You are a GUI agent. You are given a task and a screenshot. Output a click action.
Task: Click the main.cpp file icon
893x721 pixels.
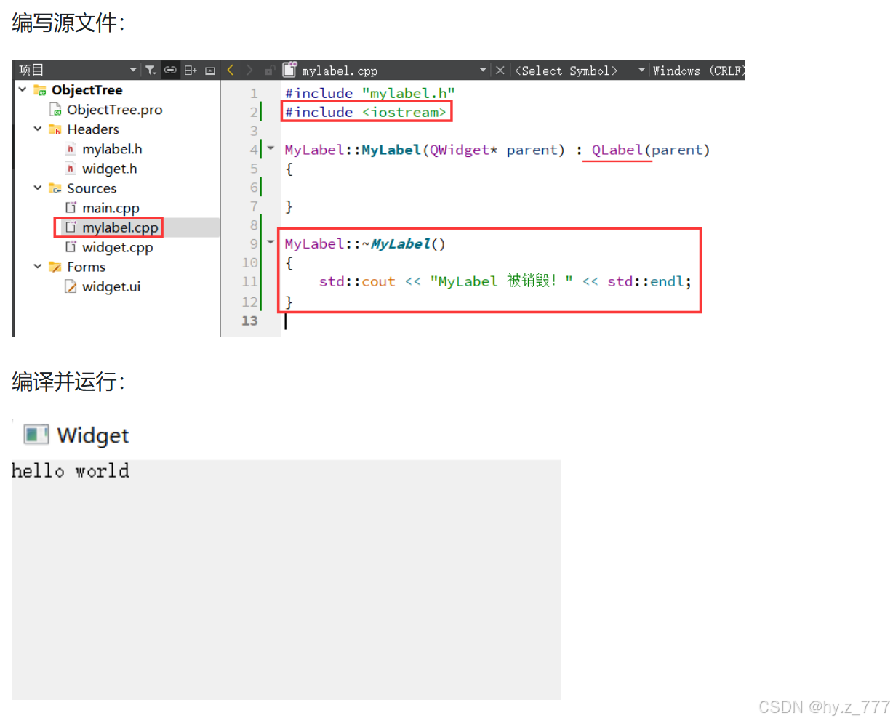pos(71,207)
